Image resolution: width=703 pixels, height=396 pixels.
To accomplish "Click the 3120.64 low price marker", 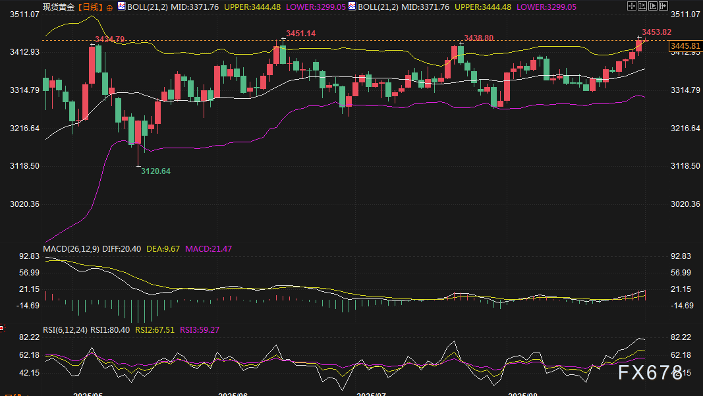I will pyautogui.click(x=155, y=171).
